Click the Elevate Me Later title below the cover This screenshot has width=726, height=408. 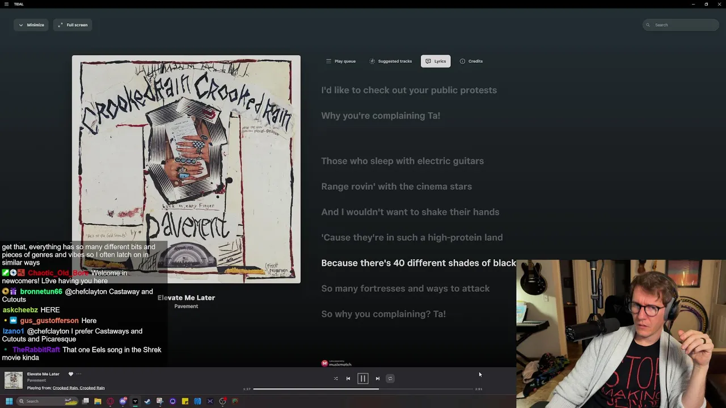pos(186,297)
